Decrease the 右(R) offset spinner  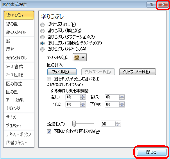122,98
